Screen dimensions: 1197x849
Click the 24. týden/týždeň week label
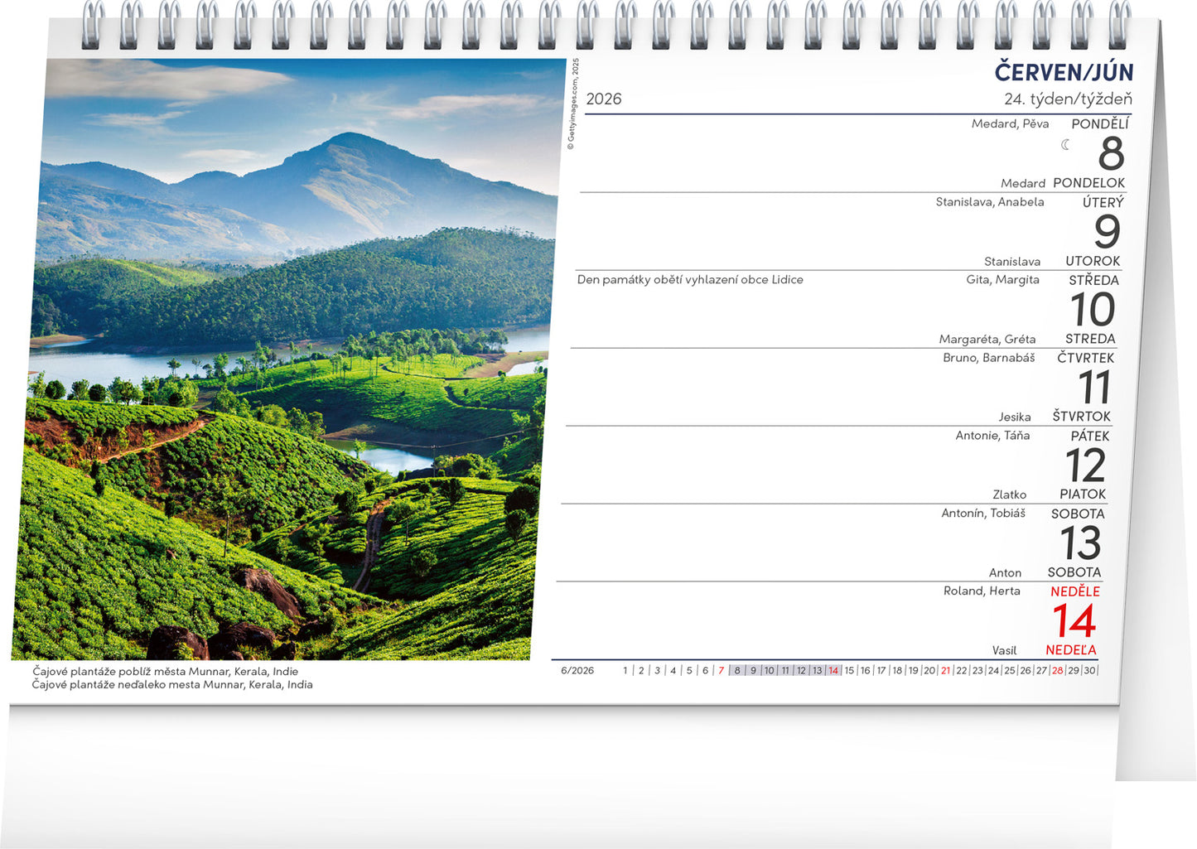click(x=1068, y=99)
